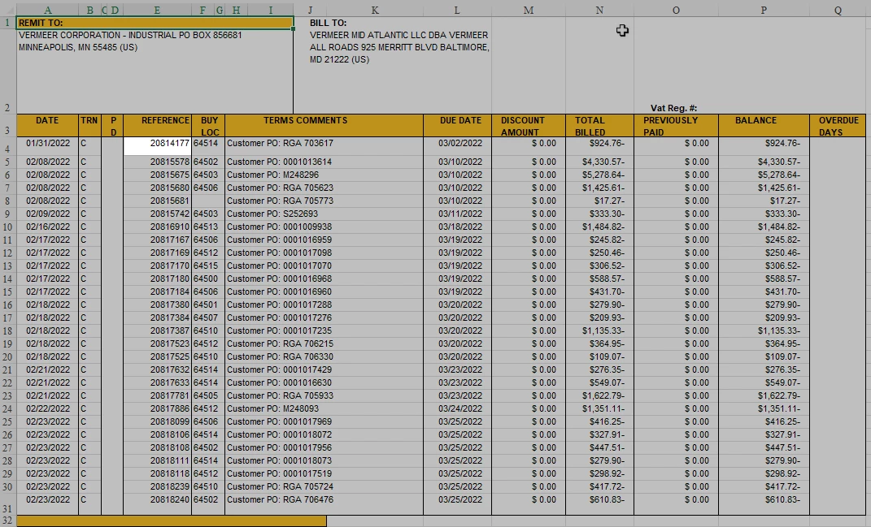Select column Q header
Screen dimensions: 871x527
coord(838,10)
